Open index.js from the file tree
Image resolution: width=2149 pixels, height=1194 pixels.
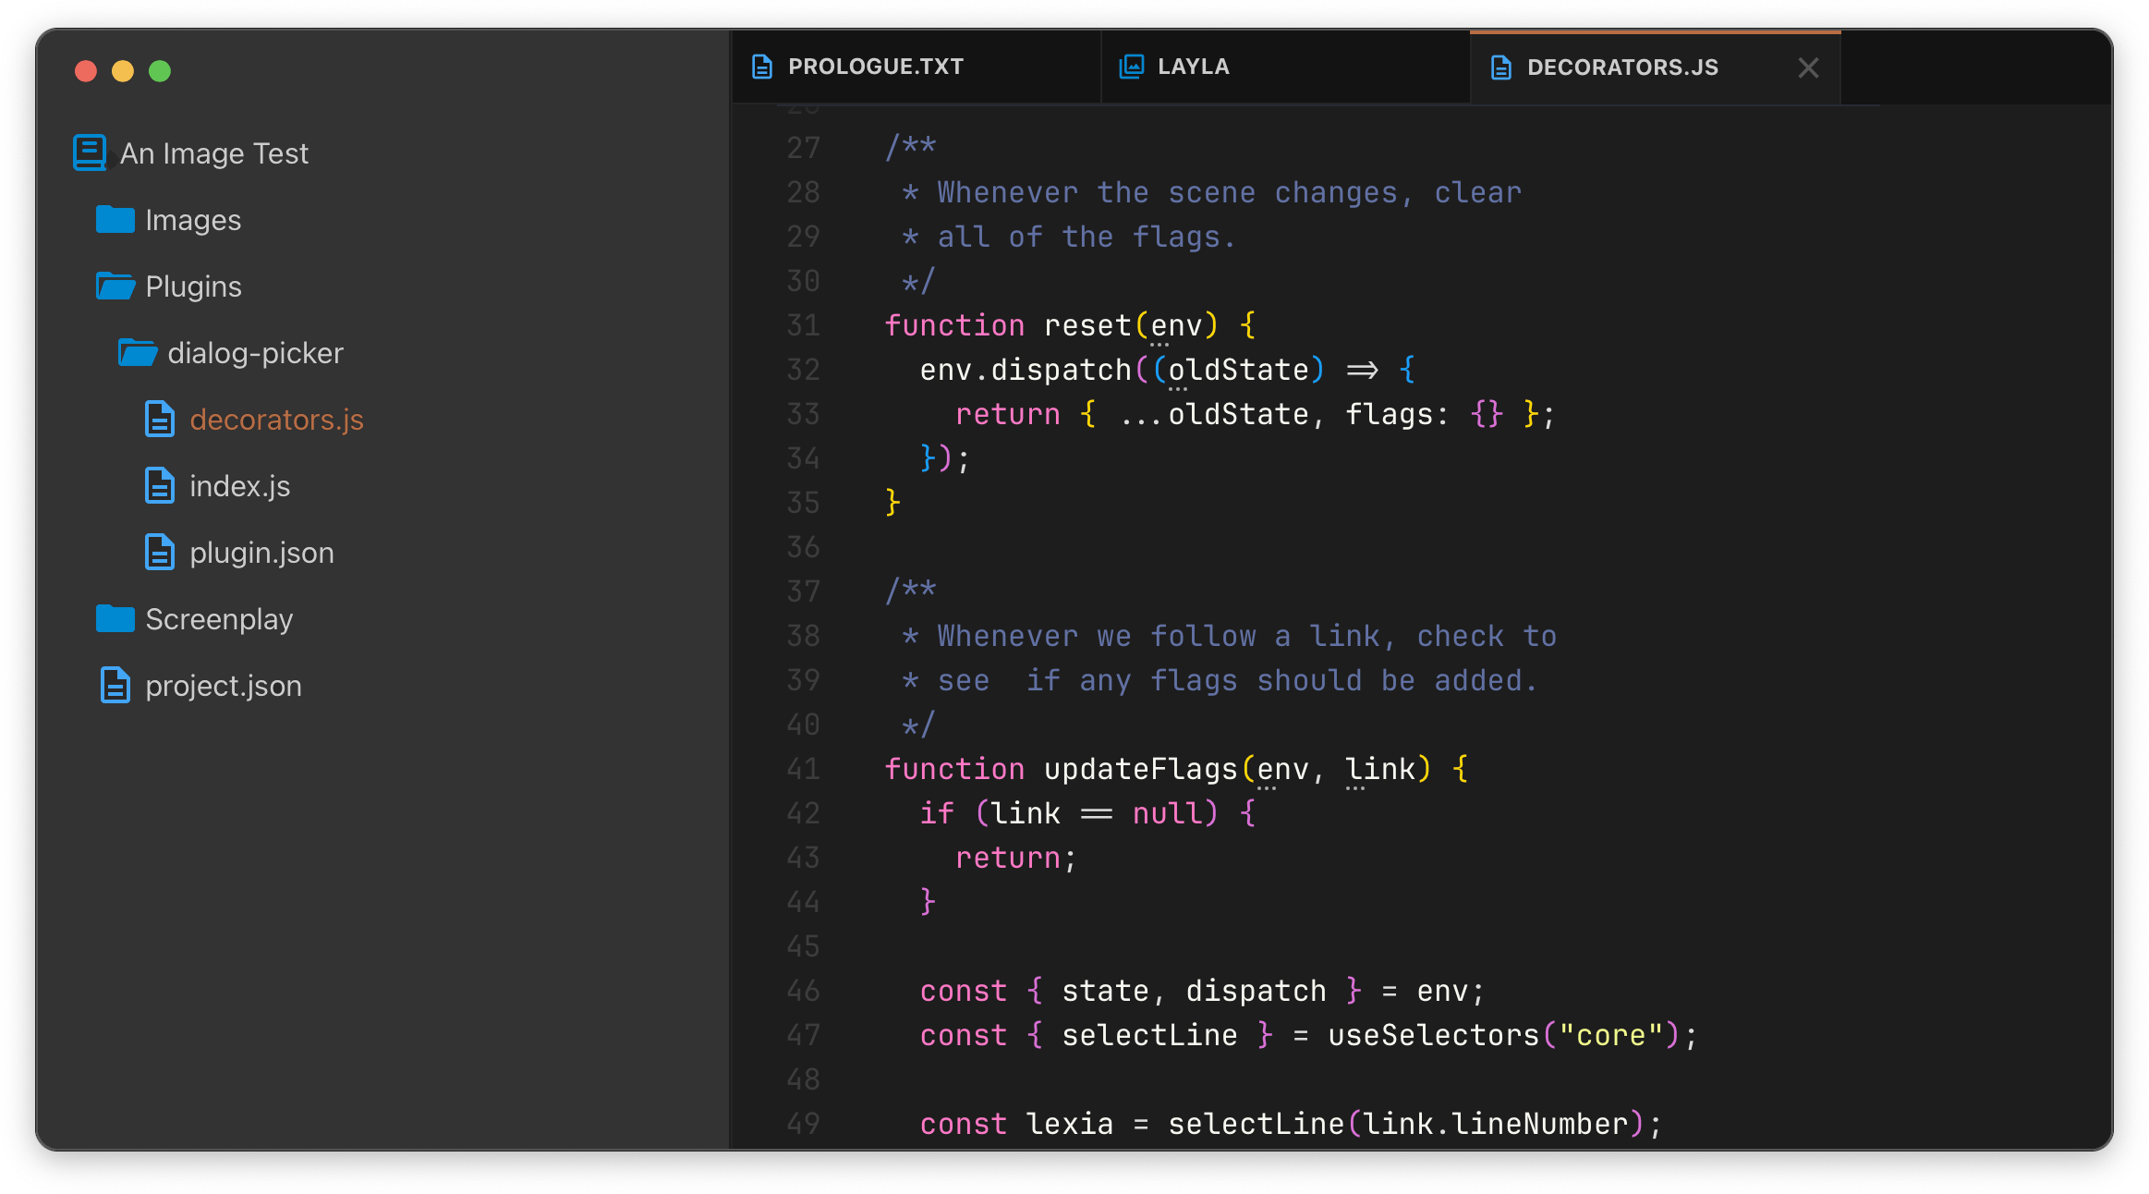pos(239,486)
